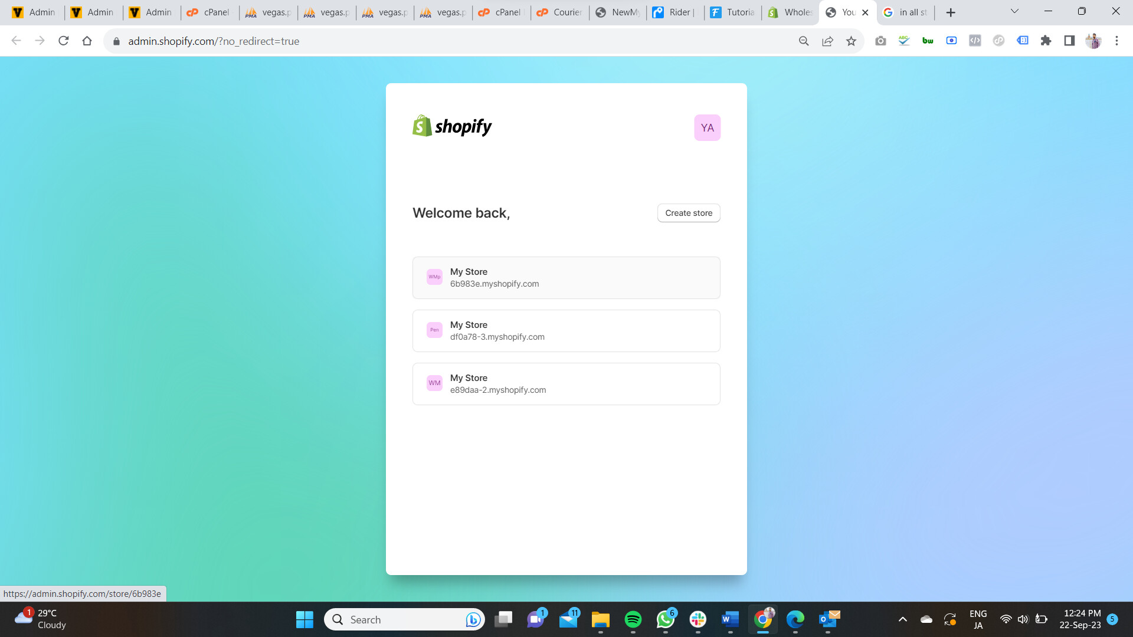Open Spotify from the taskbar
1133x637 pixels.
pyautogui.click(x=633, y=619)
